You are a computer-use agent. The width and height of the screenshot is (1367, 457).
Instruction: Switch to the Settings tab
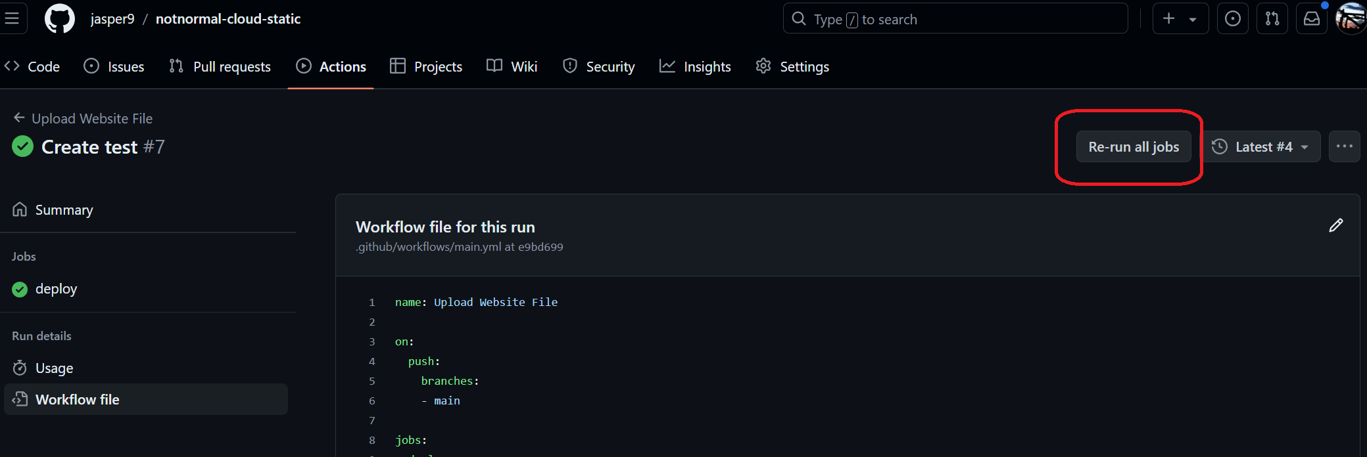tap(792, 66)
